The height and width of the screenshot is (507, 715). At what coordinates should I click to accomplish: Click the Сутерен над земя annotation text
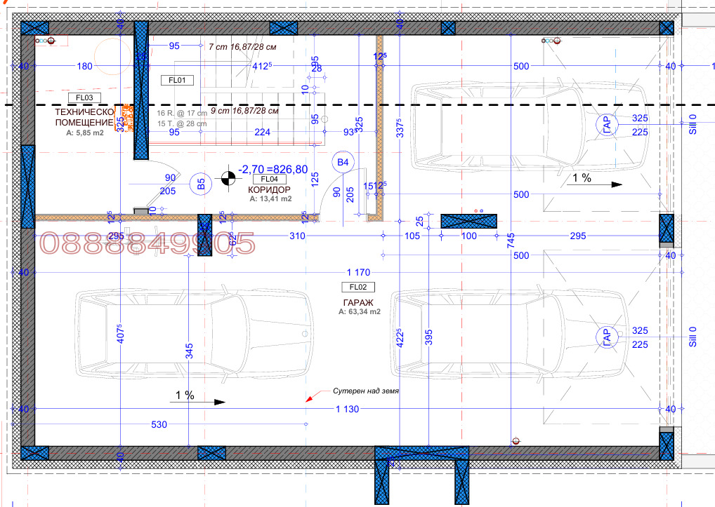point(367,391)
